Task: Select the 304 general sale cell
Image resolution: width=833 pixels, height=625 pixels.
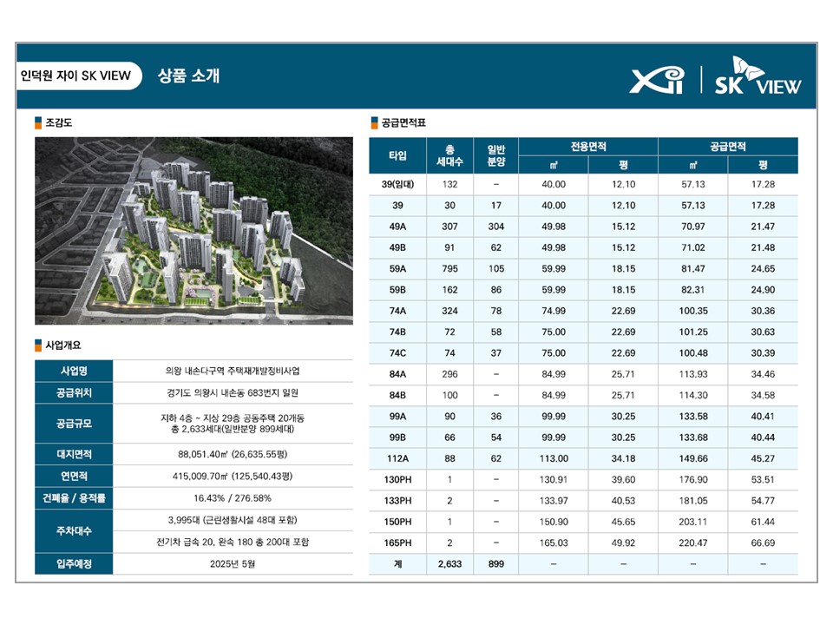Action: pyautogui.click(x=496, y=227)
